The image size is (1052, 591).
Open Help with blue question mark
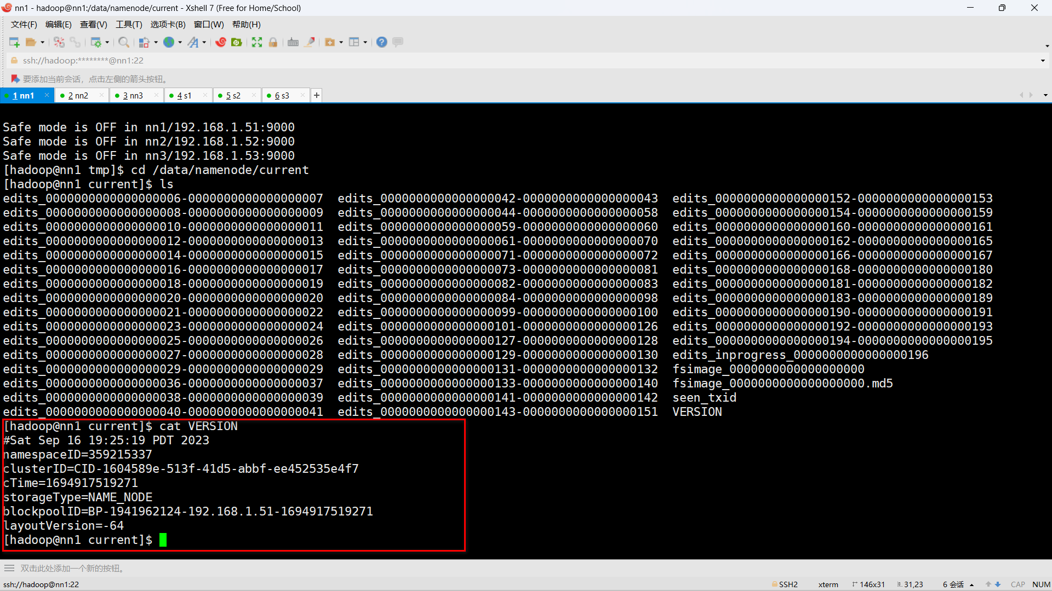(x=382, y=42)
